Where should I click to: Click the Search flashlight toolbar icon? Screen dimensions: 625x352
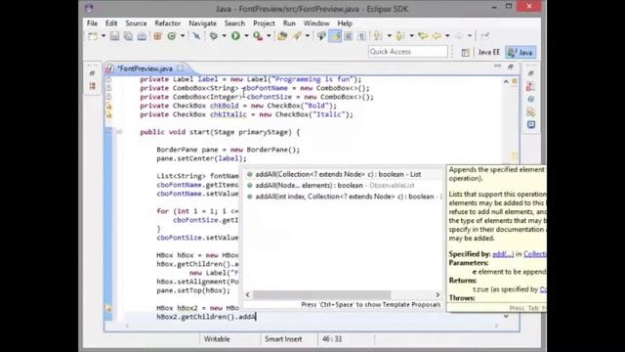tap(297, 36)
